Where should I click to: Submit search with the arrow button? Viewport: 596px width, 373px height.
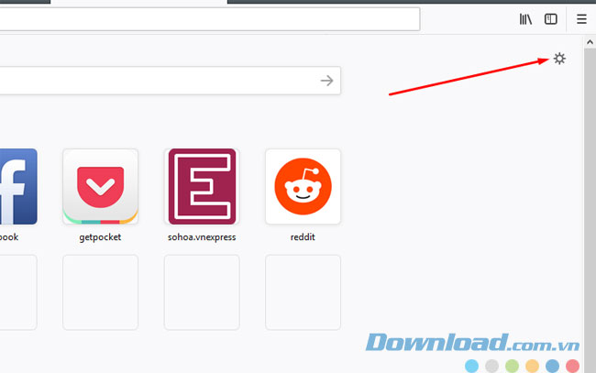coord(327,81)
